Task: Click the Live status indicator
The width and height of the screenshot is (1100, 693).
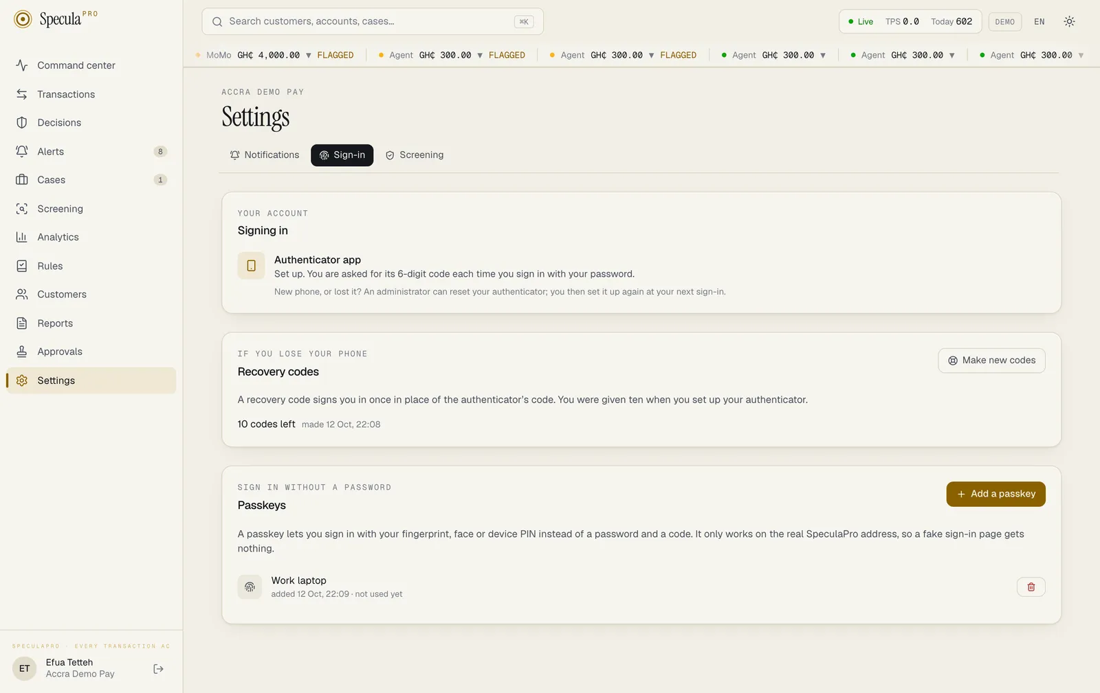Action: coord(860,22)
